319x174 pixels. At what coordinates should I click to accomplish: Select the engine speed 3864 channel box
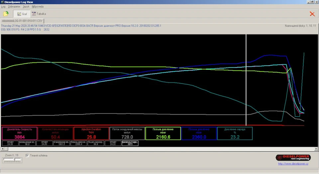click(20, 133)
